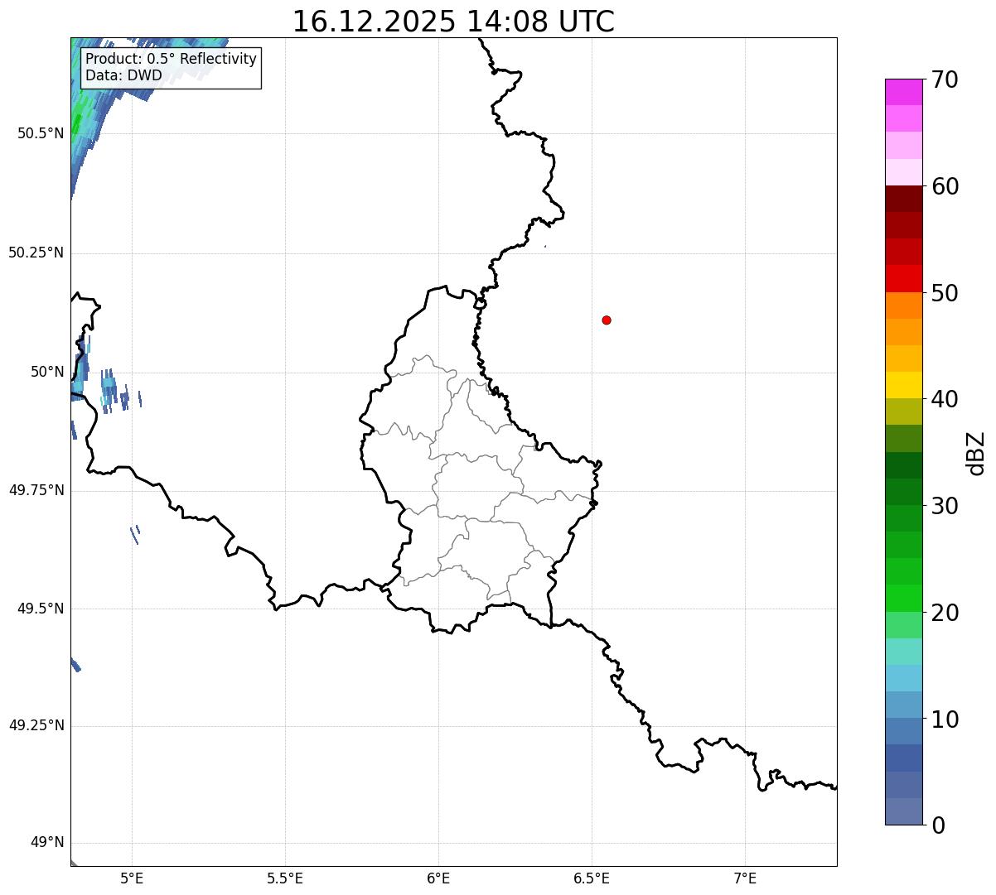Screen dimensions: 996x895
Task: Click the magenta top colorbar segment
Action: [903, 92]
